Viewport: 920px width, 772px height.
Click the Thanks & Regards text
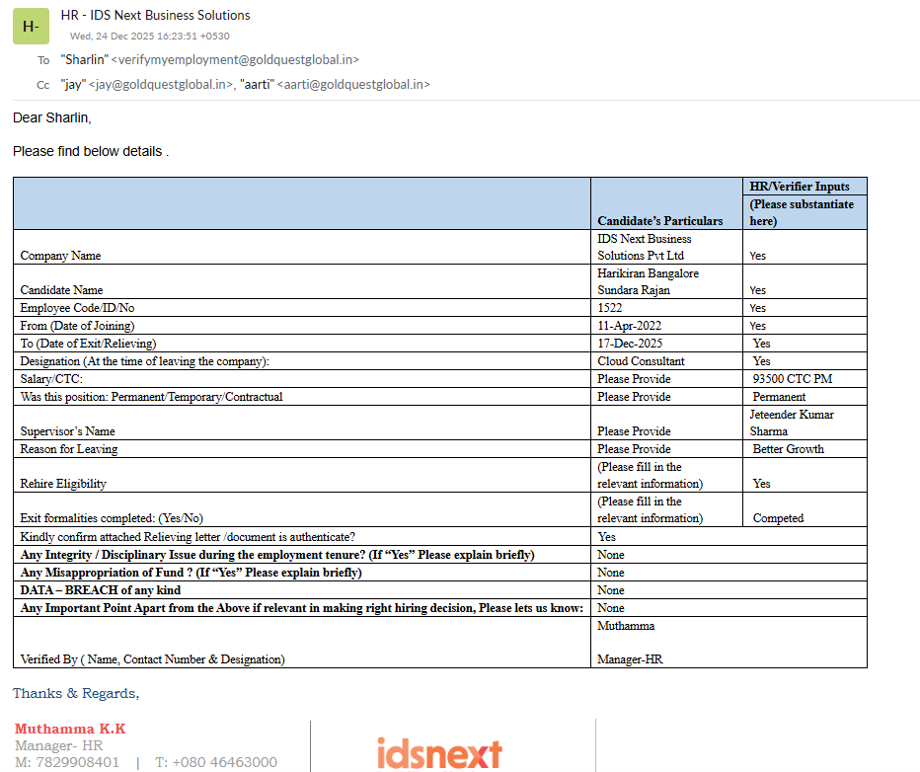coord(76,693)
